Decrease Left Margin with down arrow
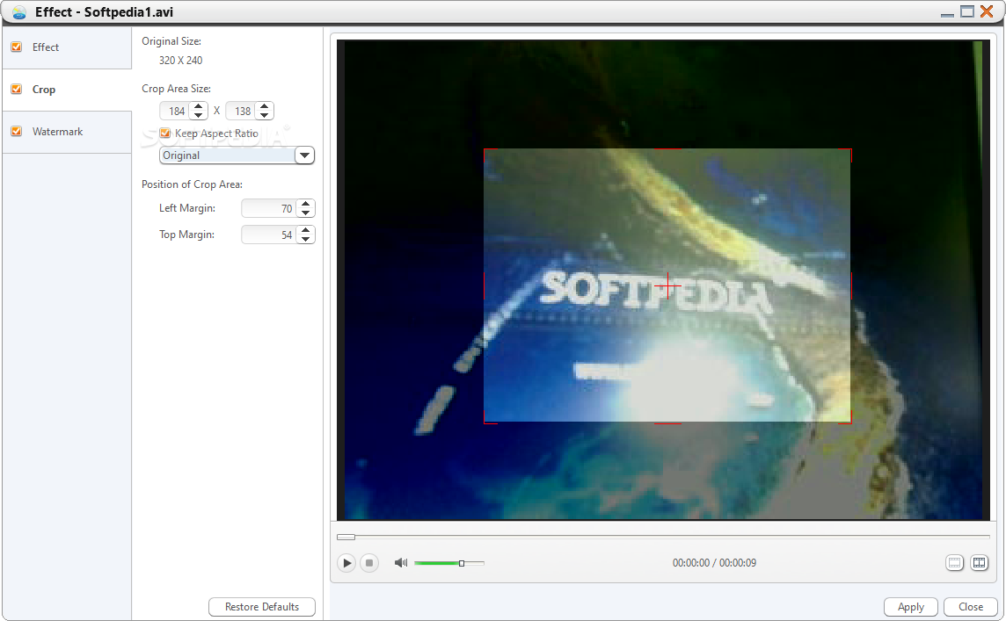Image resolution: width=1006 pixels, height=621 pixels. pos(306,213)
